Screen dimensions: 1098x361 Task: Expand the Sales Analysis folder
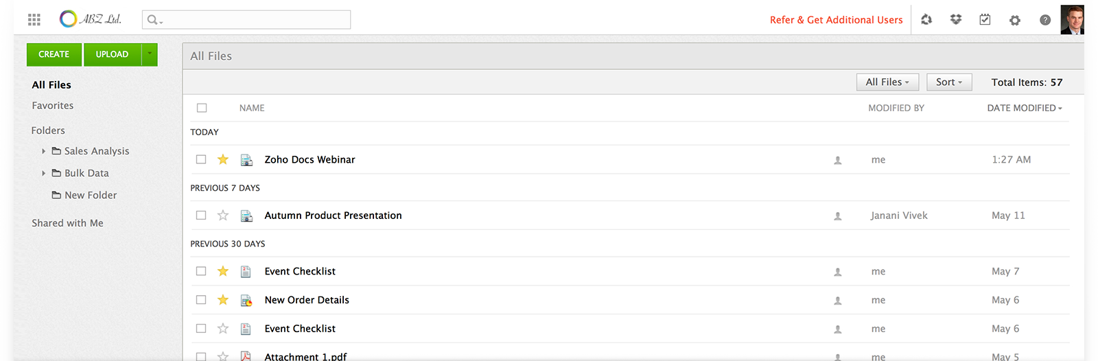pos(44,151)
